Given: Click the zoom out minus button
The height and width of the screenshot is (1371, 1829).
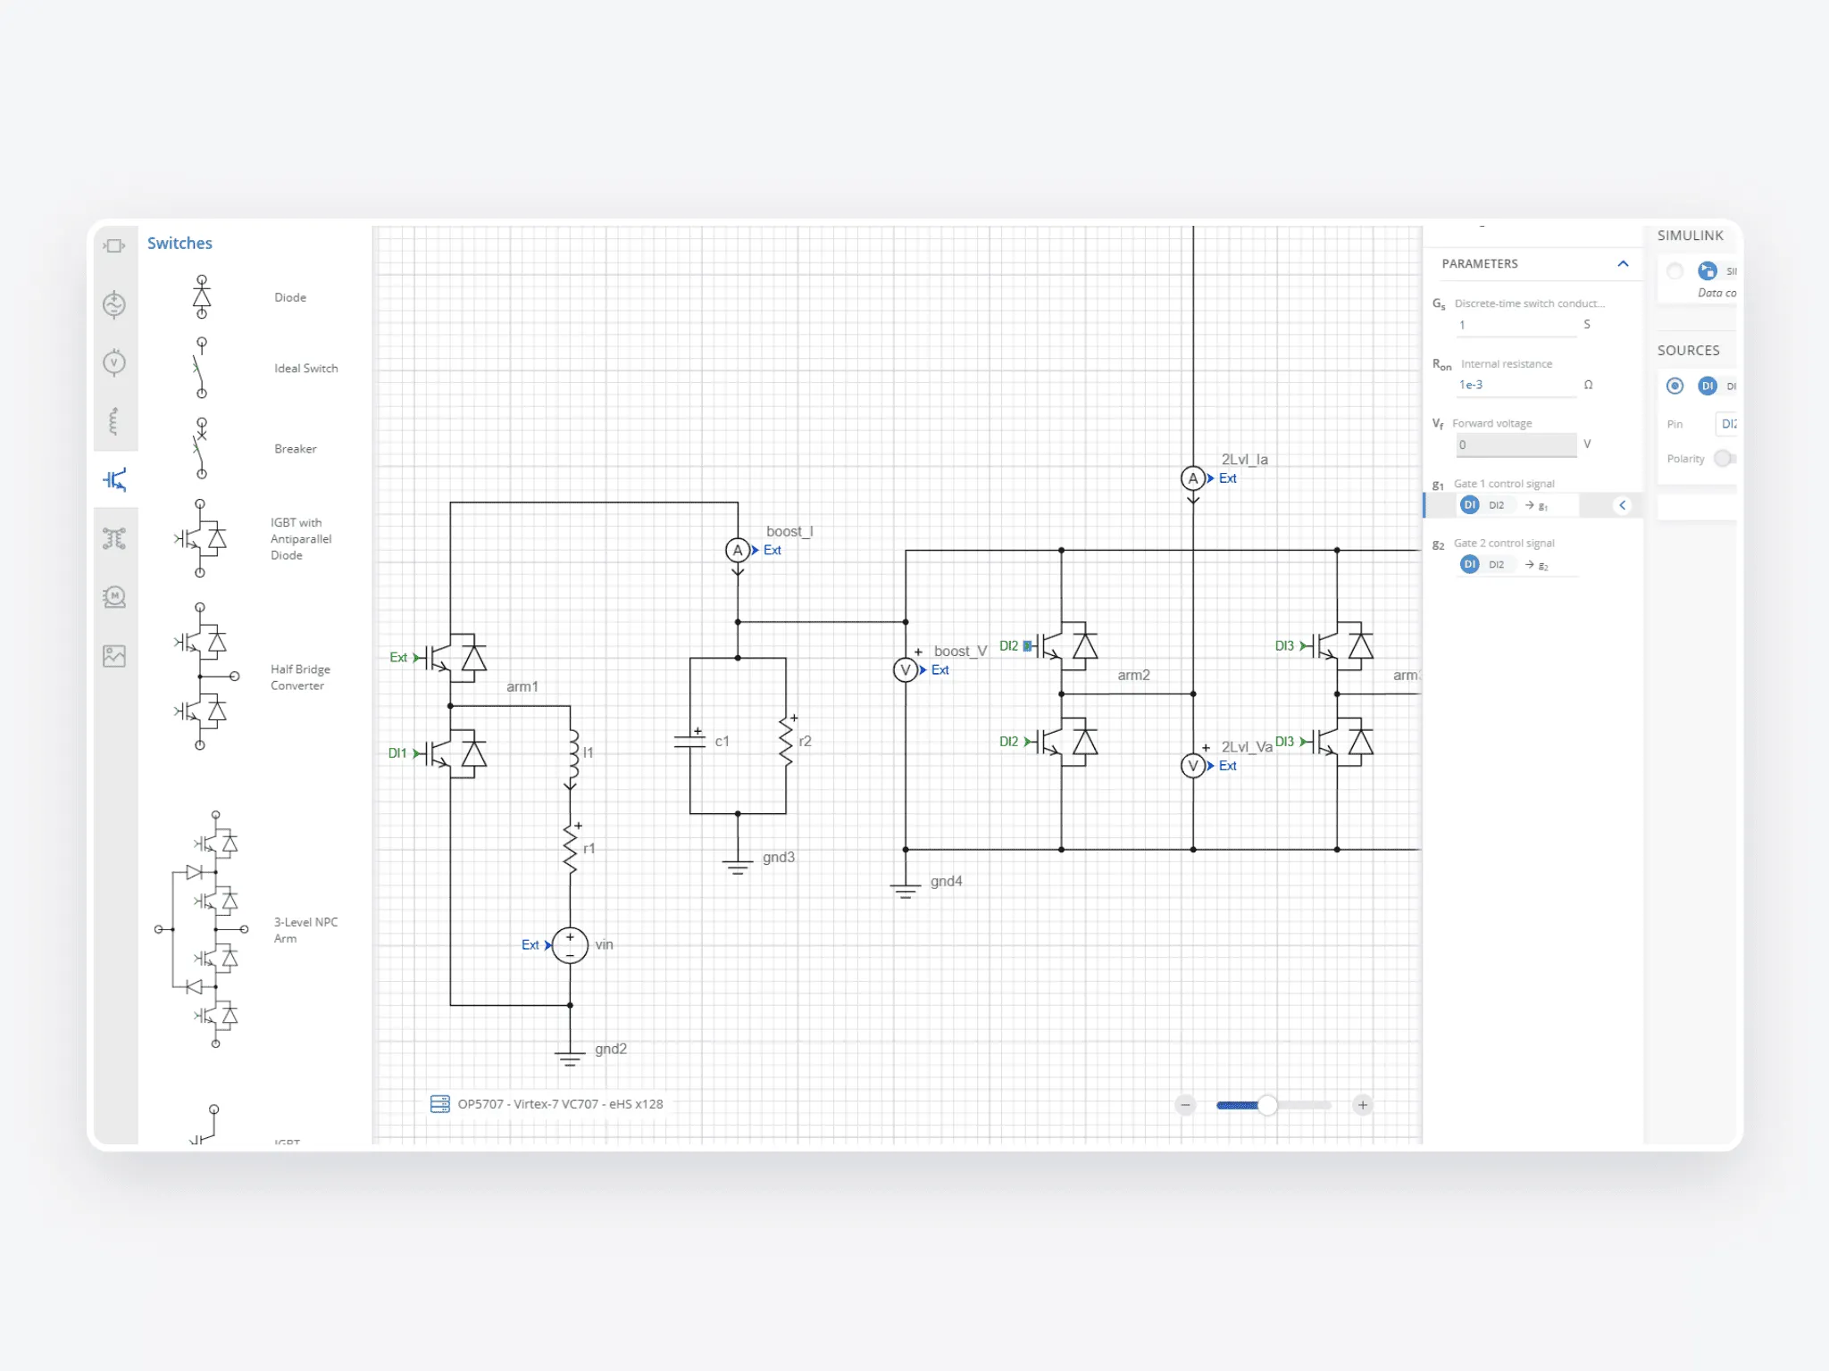Looking at the screenshot, I should point(1185,1105).
